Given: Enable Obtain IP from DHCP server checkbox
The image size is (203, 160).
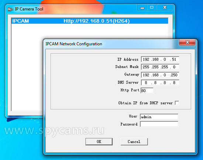Looking at the screenshot, I should (x=177, y=103).
